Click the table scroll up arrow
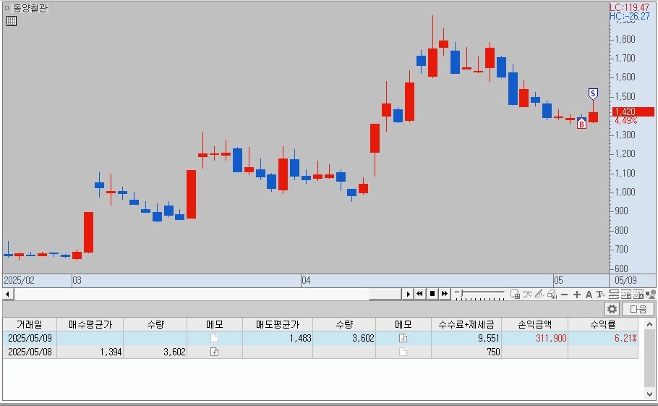The image size is (658, 406). [649, 324]
